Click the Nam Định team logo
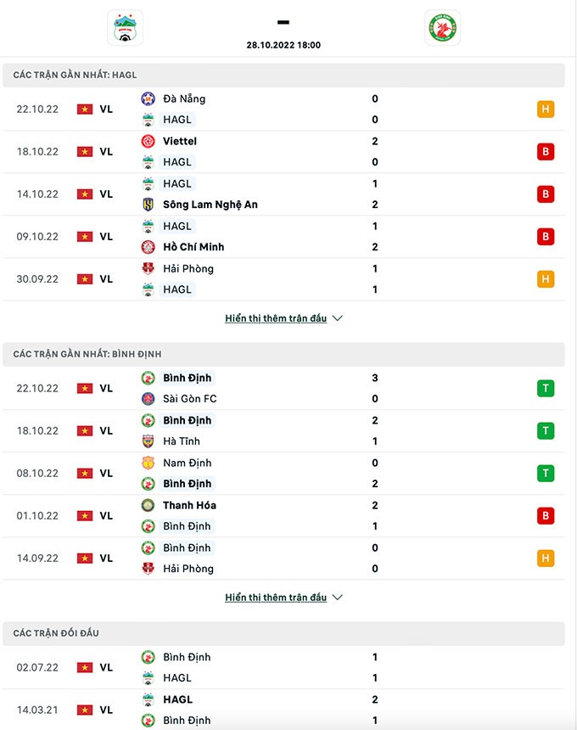Screen dimensions: 577x730 pyautogui.click(x=148, y=463)
